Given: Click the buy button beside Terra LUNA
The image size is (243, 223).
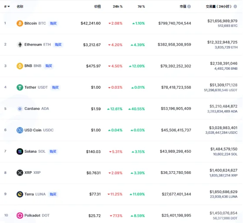Looking at the screenshot, I should pyautogui.click(x=53, y=194).
